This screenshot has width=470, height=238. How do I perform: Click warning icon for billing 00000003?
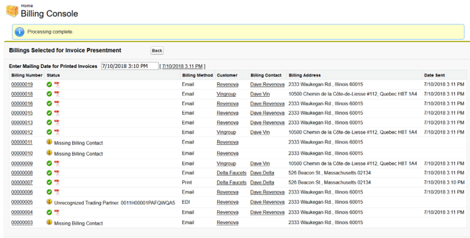click(49, 222)
